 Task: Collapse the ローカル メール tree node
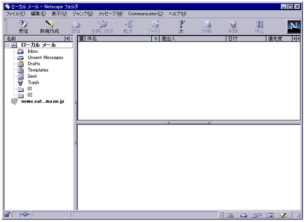(x=8, y=45)
